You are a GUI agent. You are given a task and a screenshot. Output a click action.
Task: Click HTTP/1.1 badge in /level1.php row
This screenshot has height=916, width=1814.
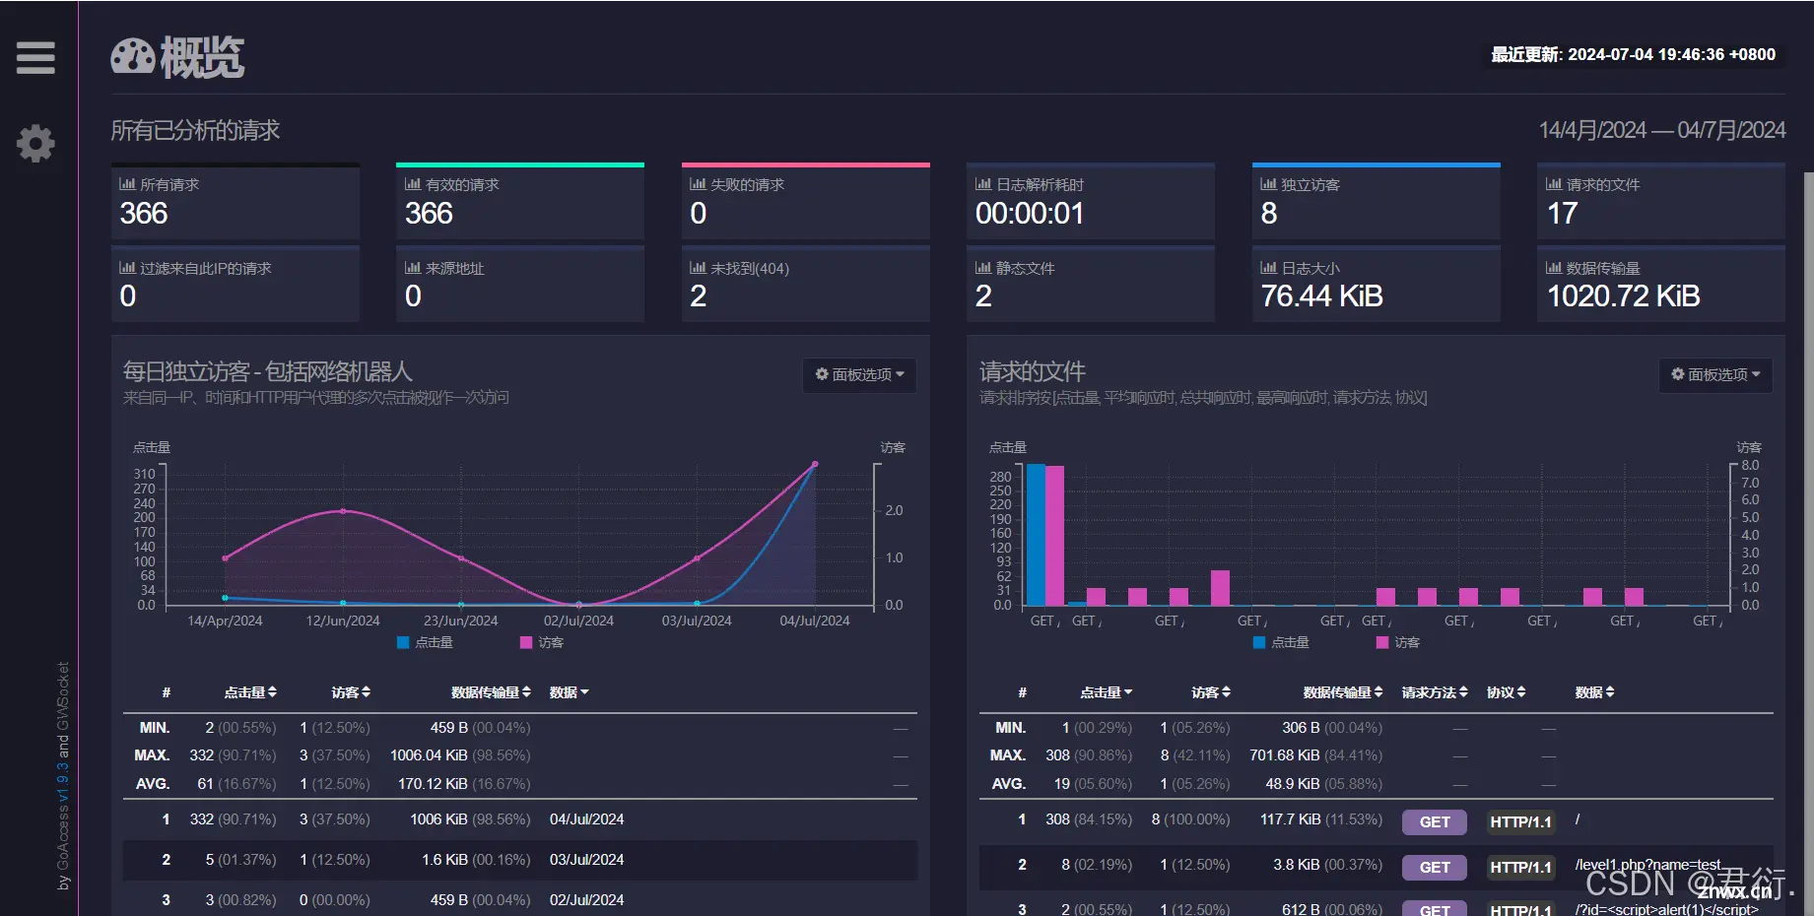coord(1520,867)
